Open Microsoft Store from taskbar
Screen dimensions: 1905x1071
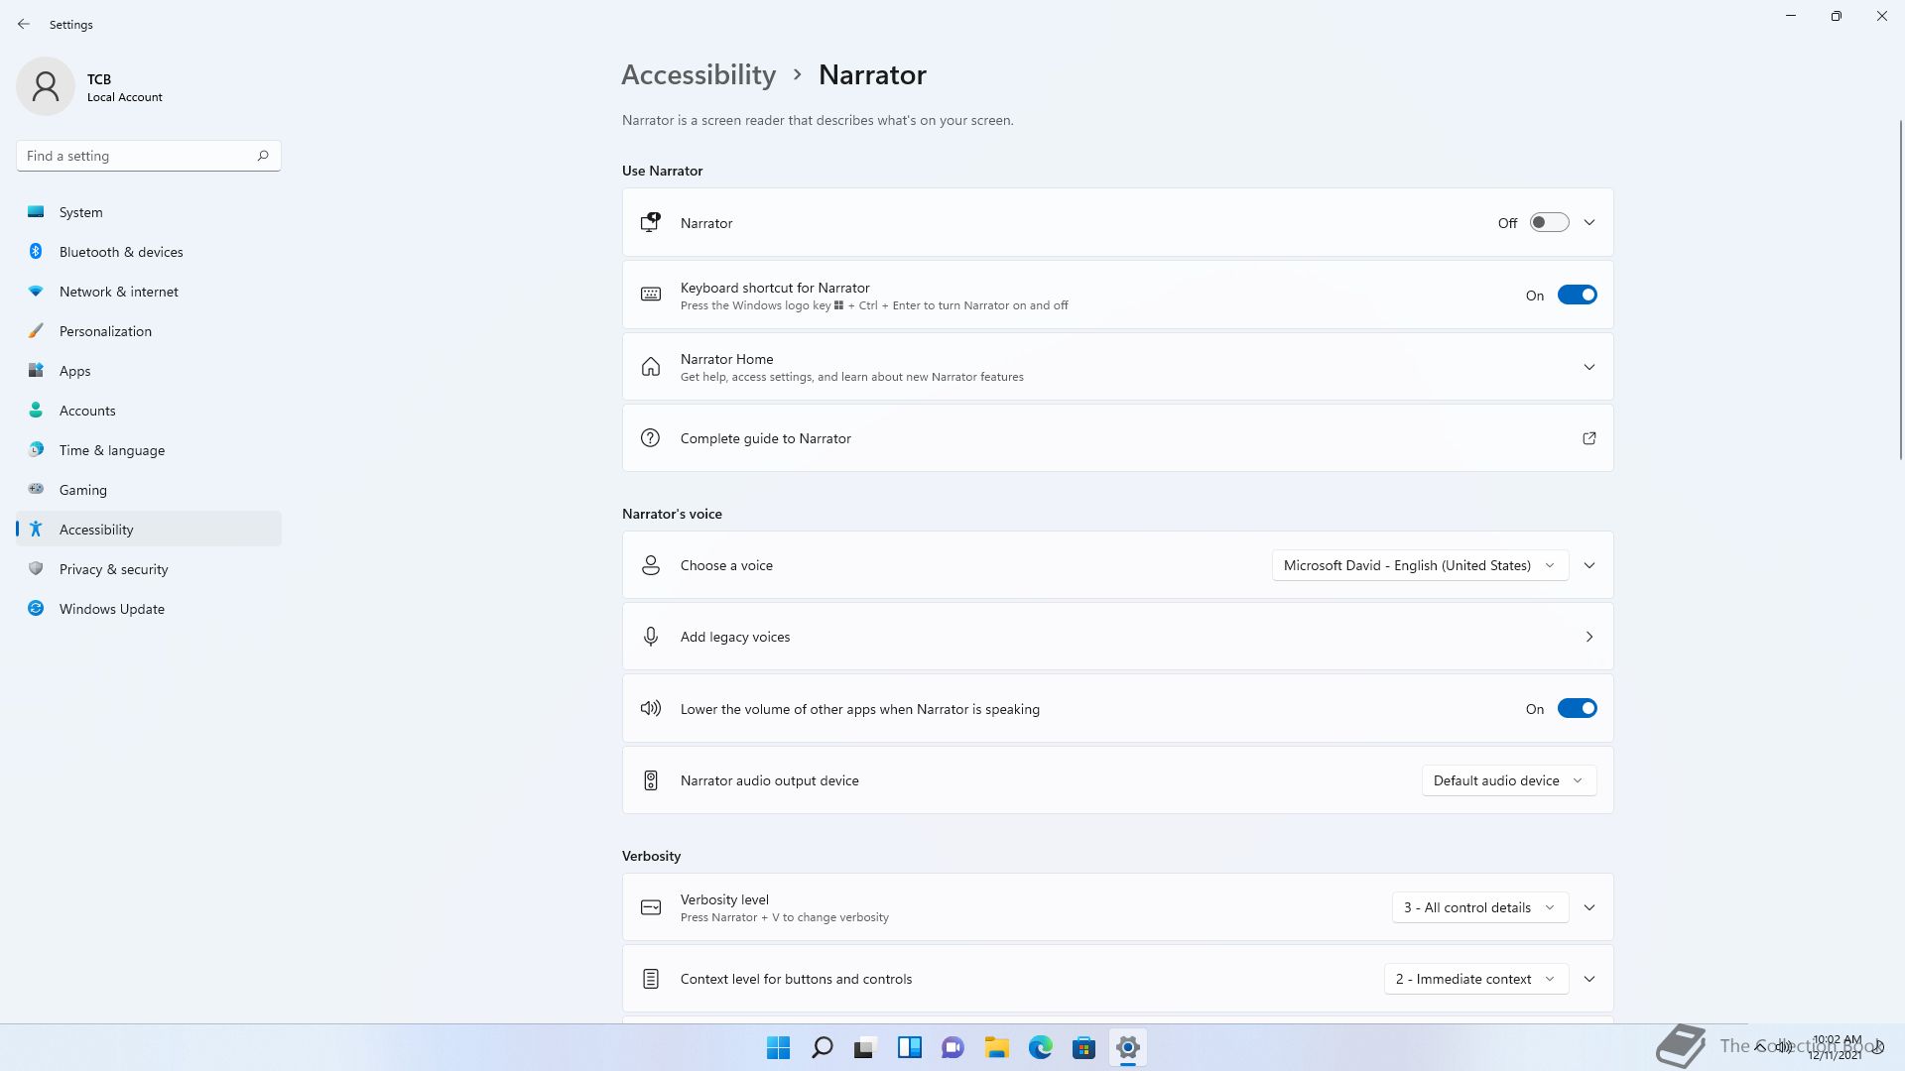coord(1083,1047)
